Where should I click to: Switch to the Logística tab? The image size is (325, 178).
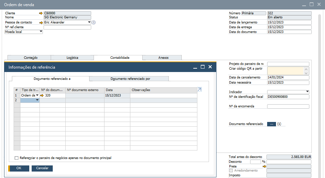72,58
